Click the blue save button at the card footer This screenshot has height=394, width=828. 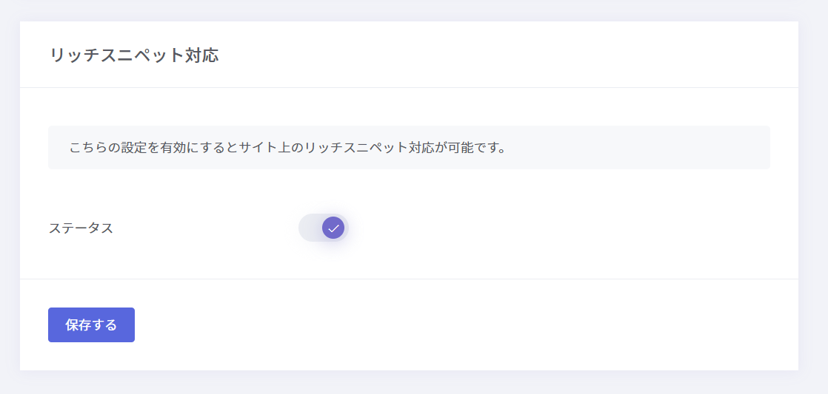coord(91,325)
